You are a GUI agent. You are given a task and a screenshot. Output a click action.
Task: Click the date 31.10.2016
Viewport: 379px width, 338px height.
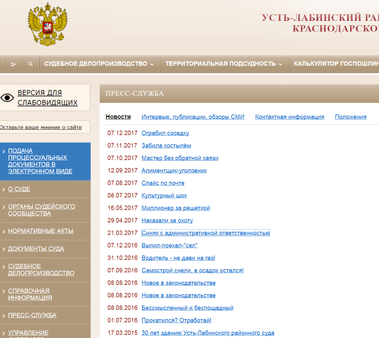click(x=122, y=258)
